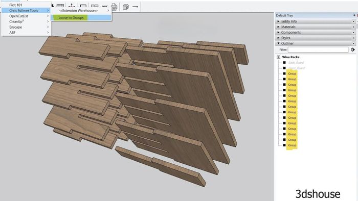The image size is (358, 201).
Task: Expand the Entity Info panel
Action: 278,21
